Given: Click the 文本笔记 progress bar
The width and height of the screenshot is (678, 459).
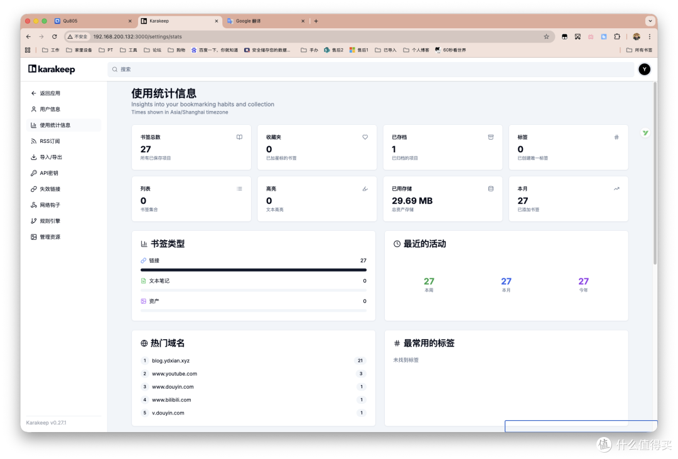Looking at the screenshot, I should [254, 290].
